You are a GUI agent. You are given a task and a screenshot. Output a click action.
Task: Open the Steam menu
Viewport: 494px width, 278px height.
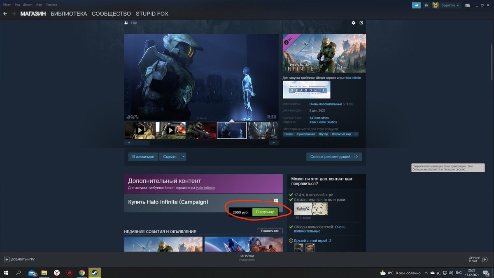[7, 5]
